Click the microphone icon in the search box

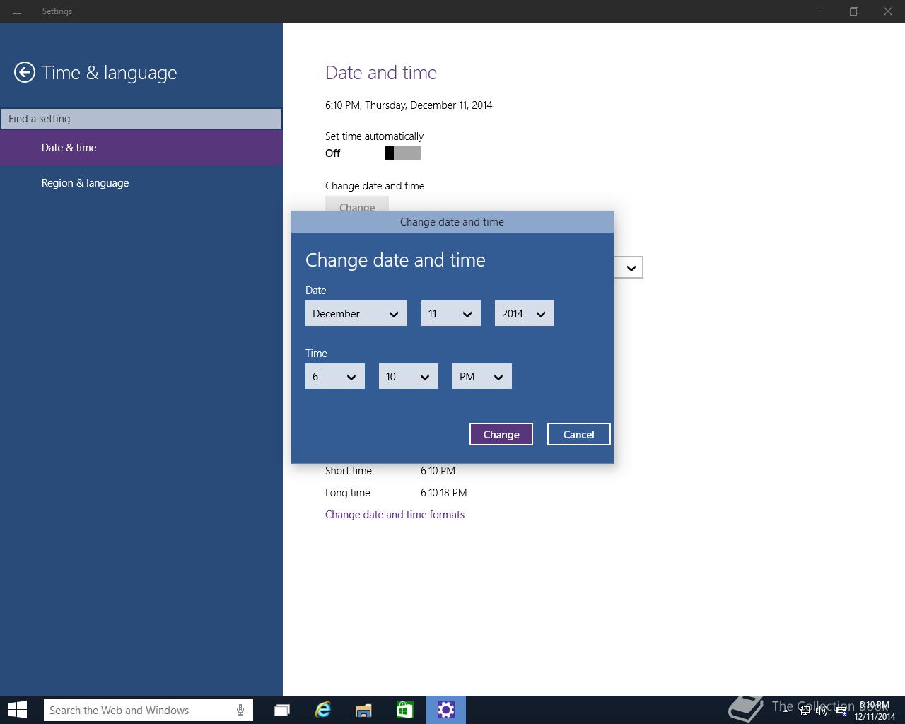pos(240,710)
